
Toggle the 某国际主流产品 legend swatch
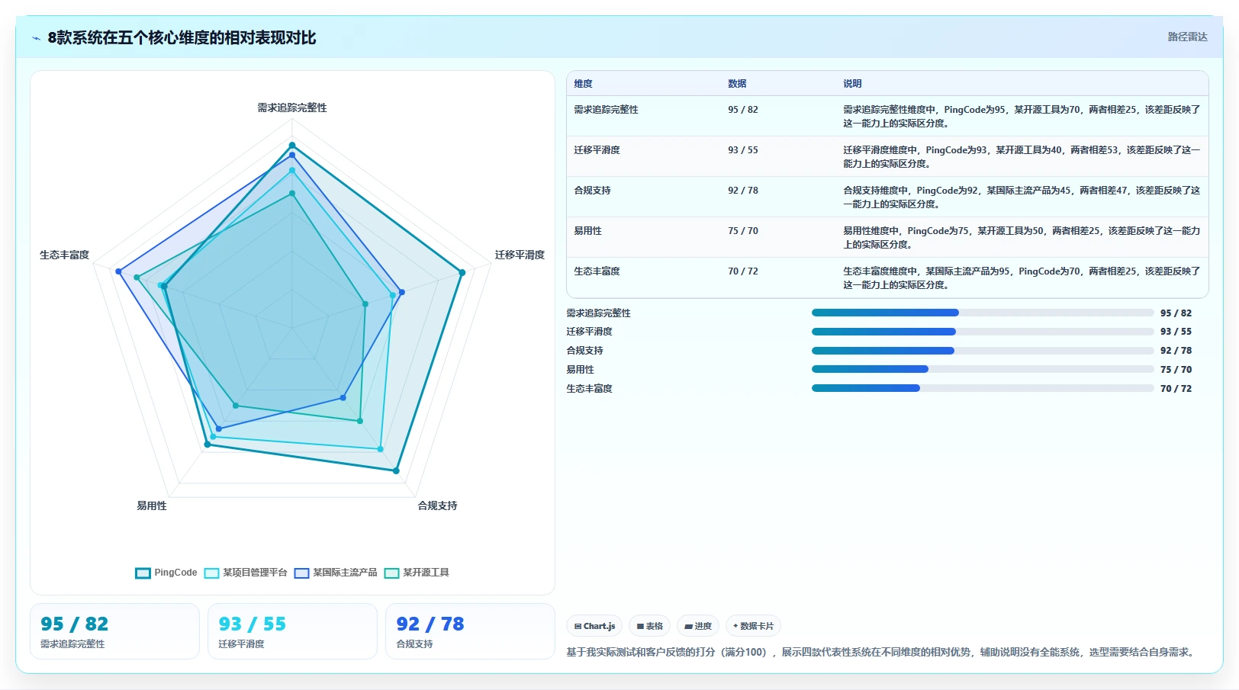(301, 573)
